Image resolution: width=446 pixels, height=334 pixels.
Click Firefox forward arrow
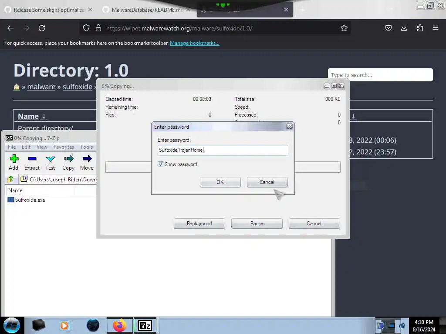pyautogui.click(x=26, y=28)
